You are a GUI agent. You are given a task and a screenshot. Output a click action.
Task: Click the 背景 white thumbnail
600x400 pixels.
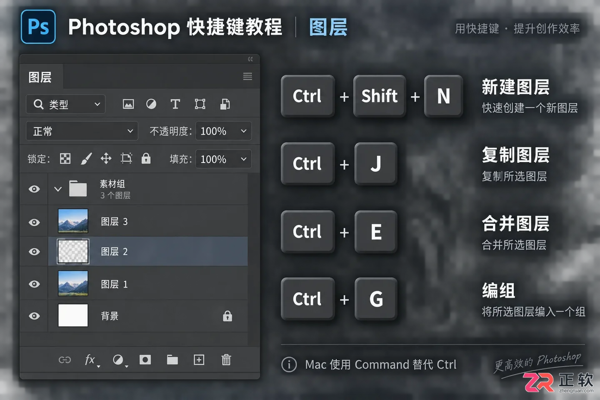(x=73, y=315)
